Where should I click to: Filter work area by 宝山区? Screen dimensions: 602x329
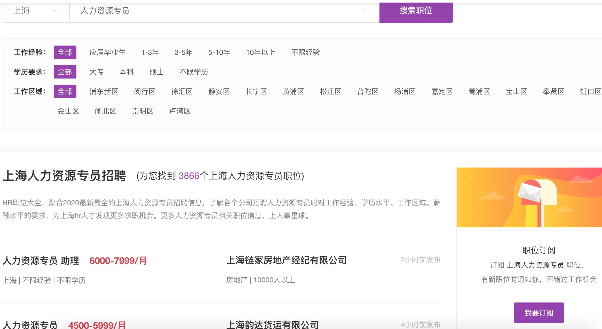pyautogui.click(x=516, y=91)
